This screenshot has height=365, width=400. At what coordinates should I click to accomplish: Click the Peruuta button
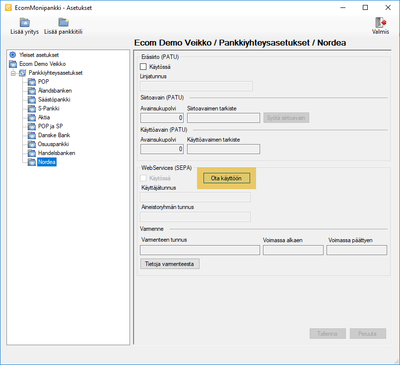pyautogui.click(x=368, y=334)
